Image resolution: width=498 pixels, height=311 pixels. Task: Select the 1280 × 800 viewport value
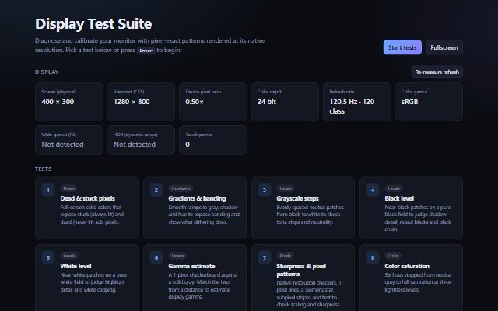132,102
